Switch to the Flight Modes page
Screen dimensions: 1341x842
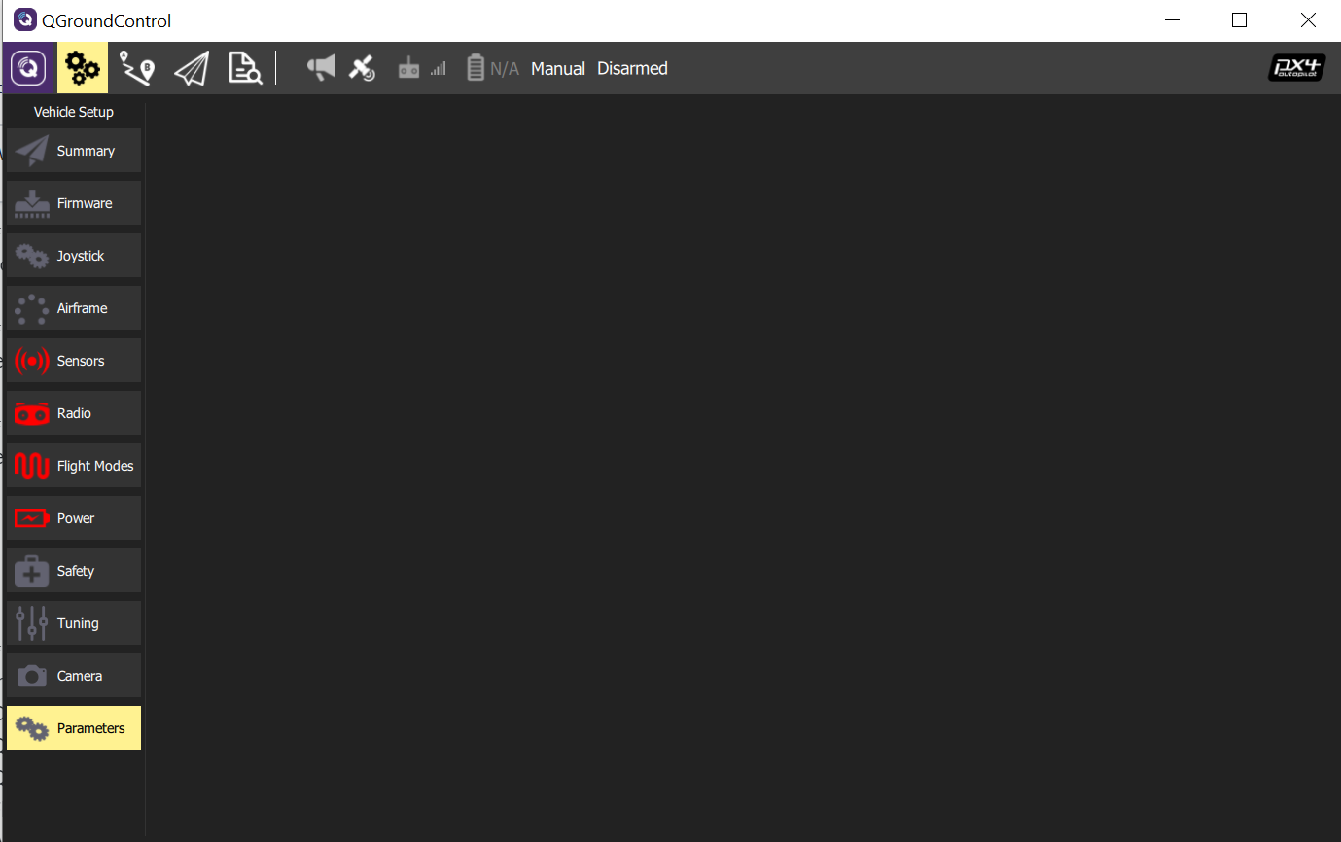73,465
